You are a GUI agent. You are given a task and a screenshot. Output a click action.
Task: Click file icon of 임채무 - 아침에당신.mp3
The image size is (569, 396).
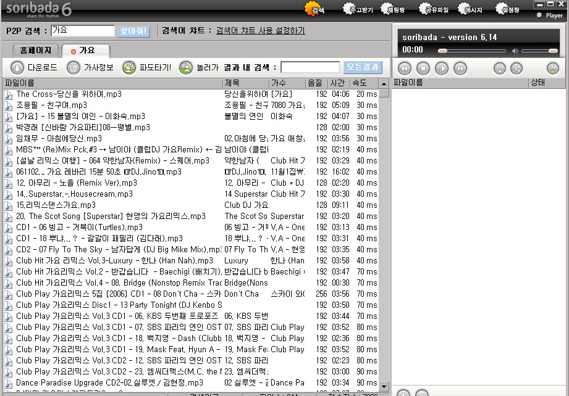(8, 139)
